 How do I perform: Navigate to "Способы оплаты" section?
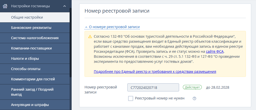coord(26,69)
